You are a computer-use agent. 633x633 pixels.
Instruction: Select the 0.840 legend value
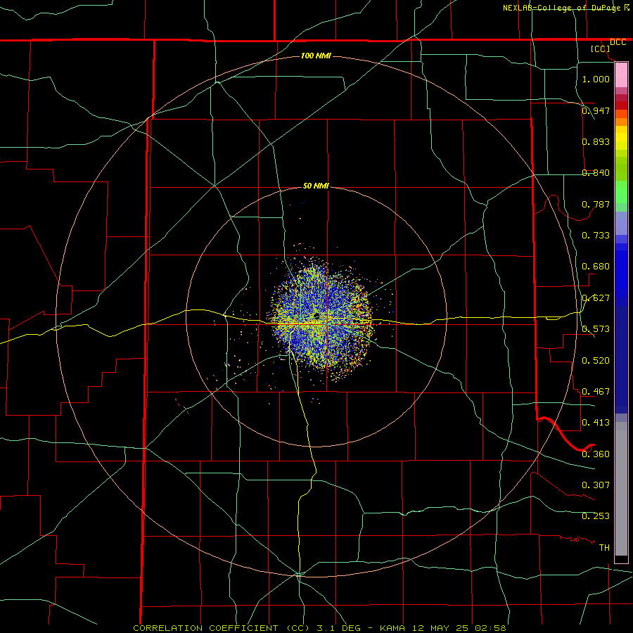[596, 173]
